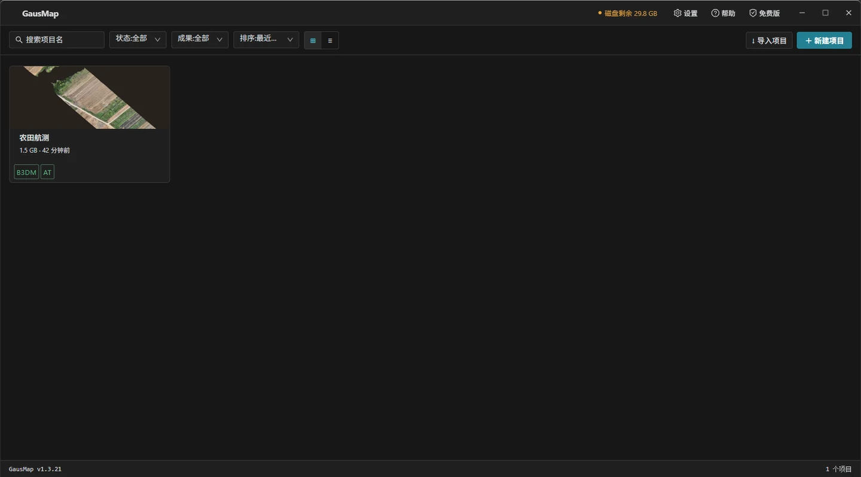Click the 1 个项目 count in status bar
The image size is (861, 477).
(838, 469)
